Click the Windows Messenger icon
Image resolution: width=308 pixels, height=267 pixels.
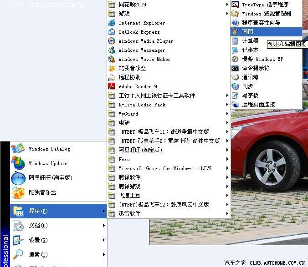[x=112, y=50]
